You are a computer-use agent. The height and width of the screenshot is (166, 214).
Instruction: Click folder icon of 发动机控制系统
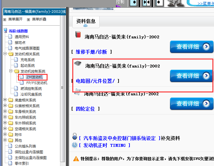coord(16,71)
